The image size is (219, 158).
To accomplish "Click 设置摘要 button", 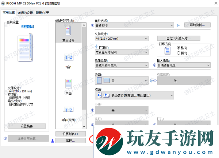I will click(27, 126).
